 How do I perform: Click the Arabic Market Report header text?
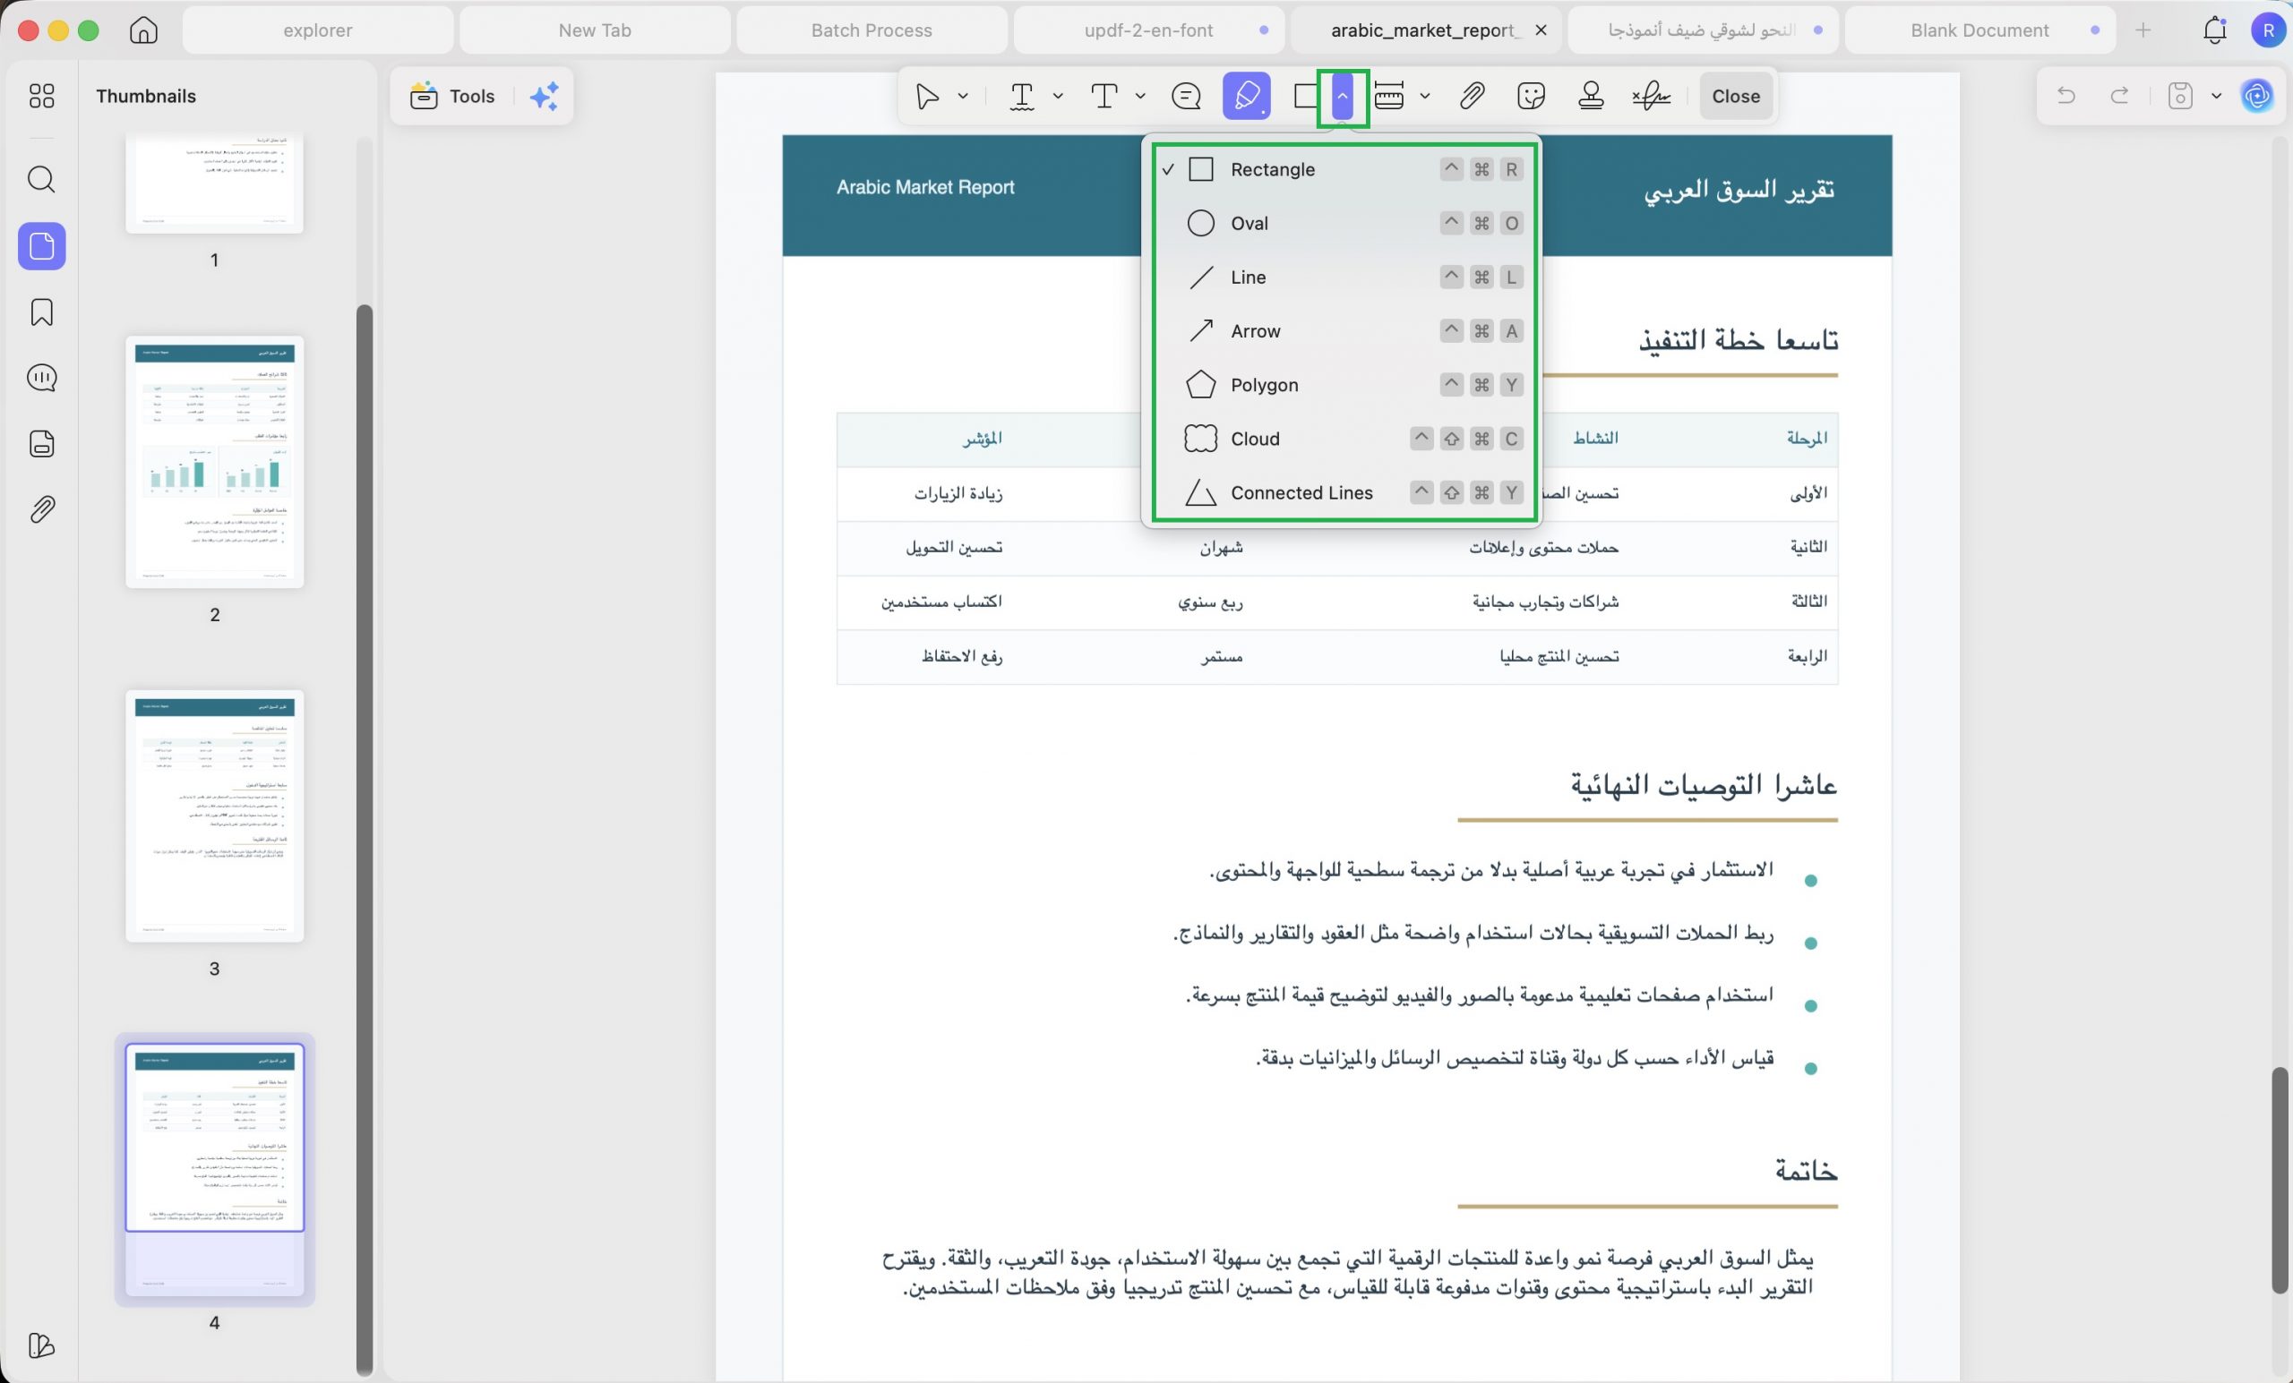pos(925,187)
